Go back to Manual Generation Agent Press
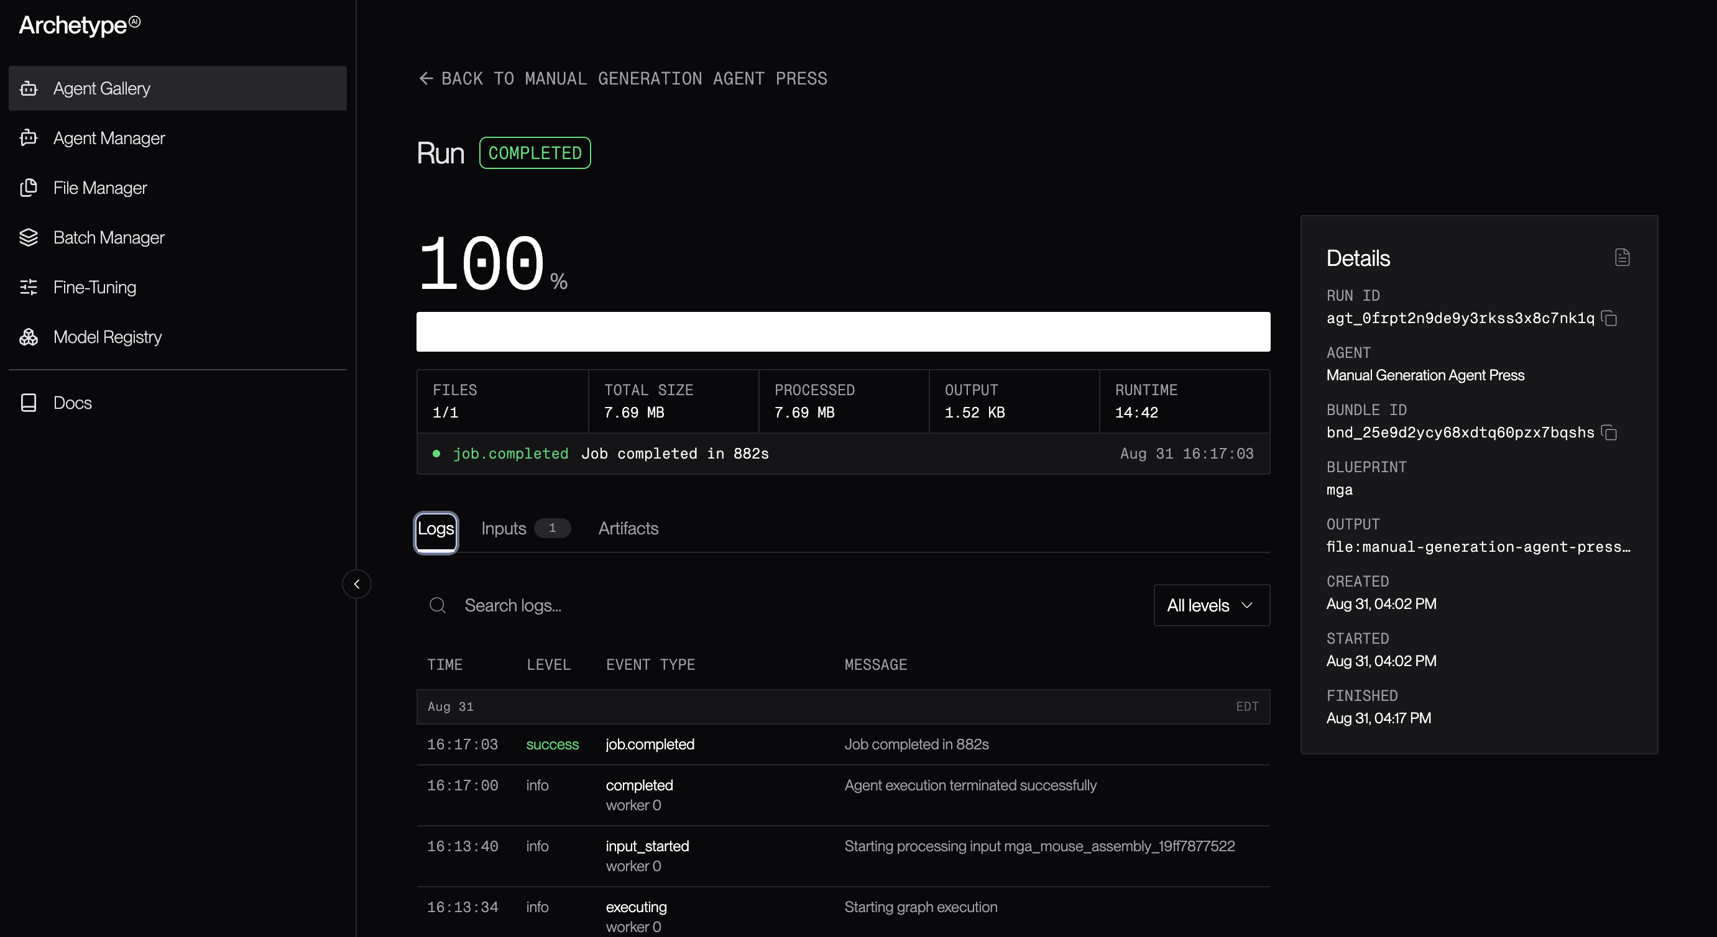Screen dimensions: 1717x937 pos(622,79)
